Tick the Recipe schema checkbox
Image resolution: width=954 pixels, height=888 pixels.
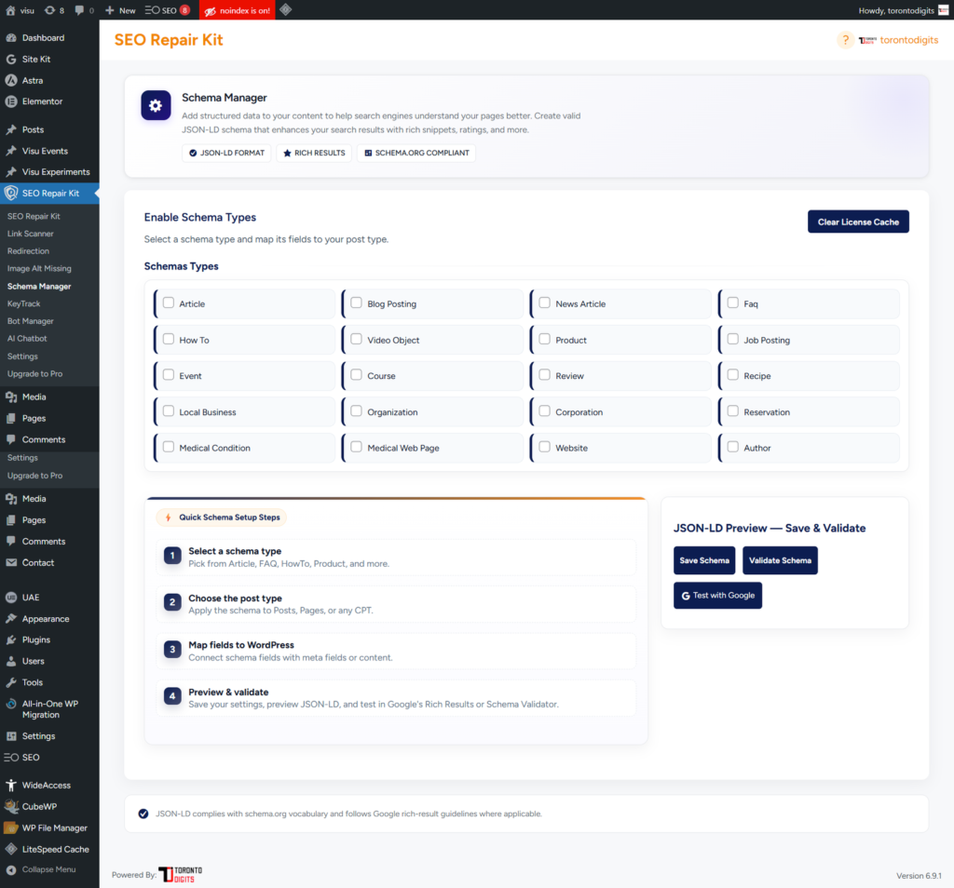pyautogui.click(x=733, y=375)
